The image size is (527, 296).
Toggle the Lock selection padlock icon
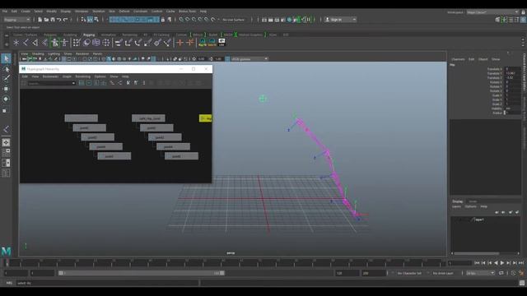pyautogui.click(x=163, y=20)
